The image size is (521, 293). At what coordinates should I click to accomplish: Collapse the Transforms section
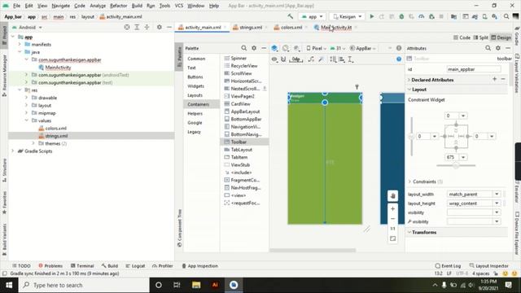pos(409,232)
